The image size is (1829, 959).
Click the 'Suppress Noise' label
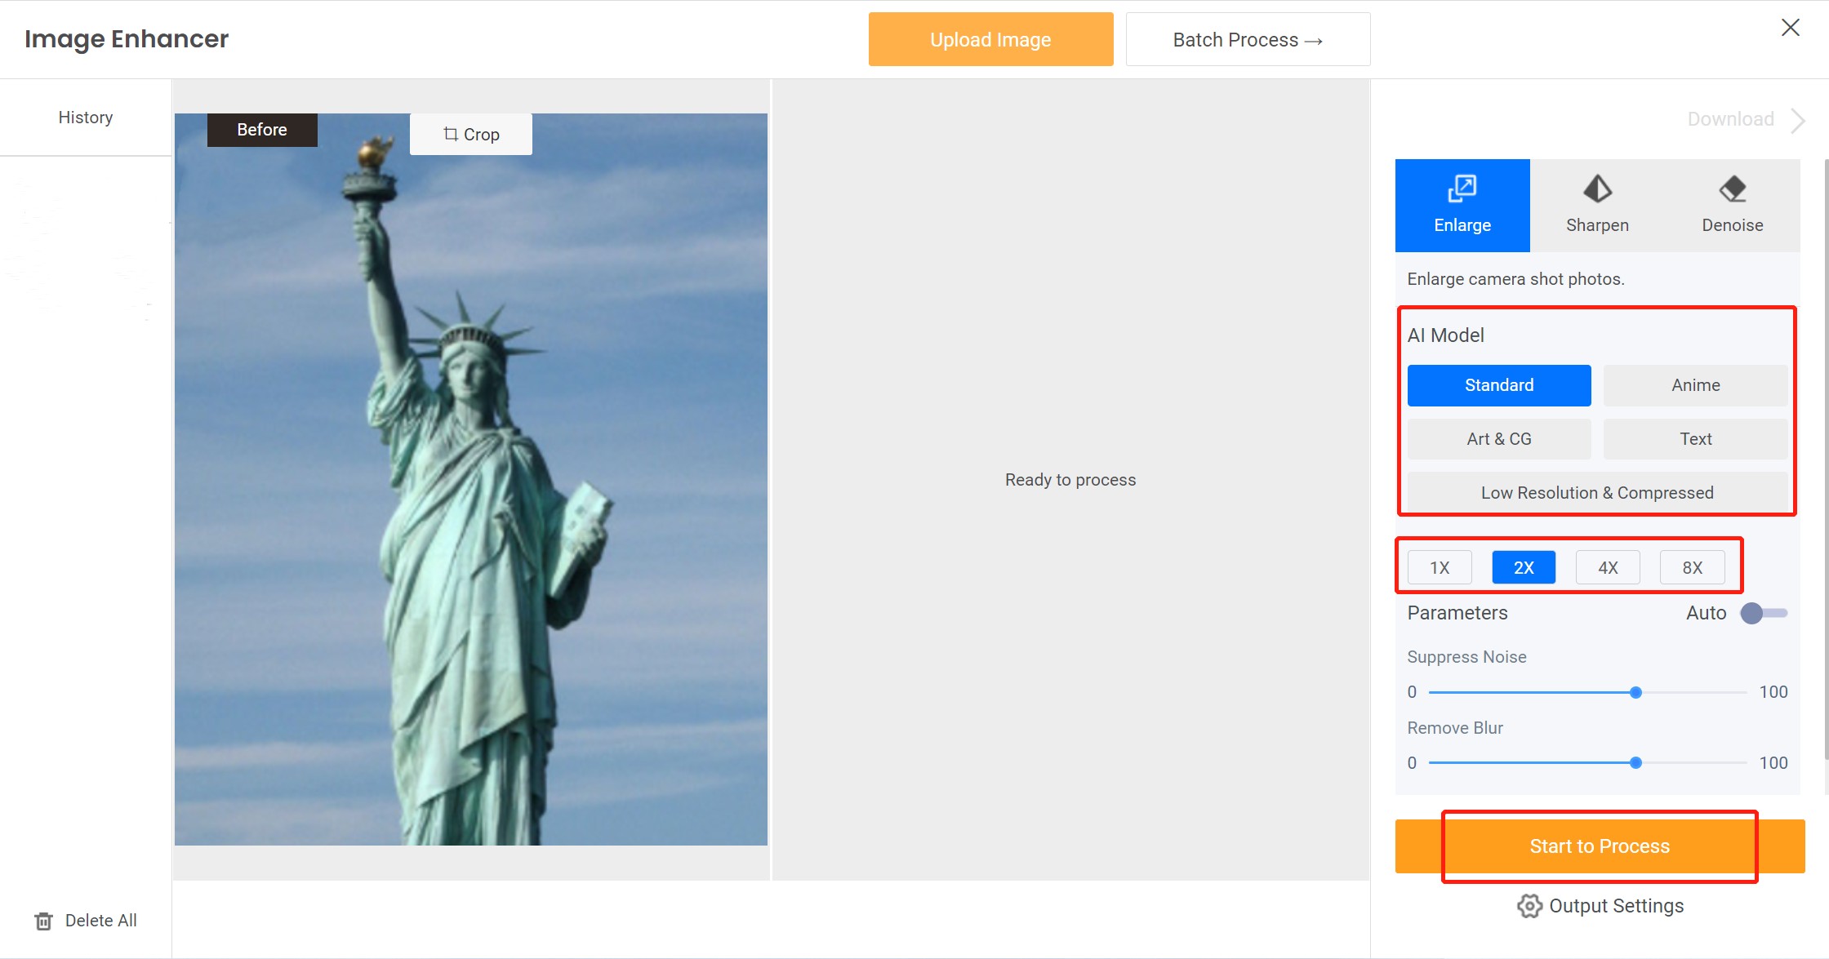[x=1466, y=657]
